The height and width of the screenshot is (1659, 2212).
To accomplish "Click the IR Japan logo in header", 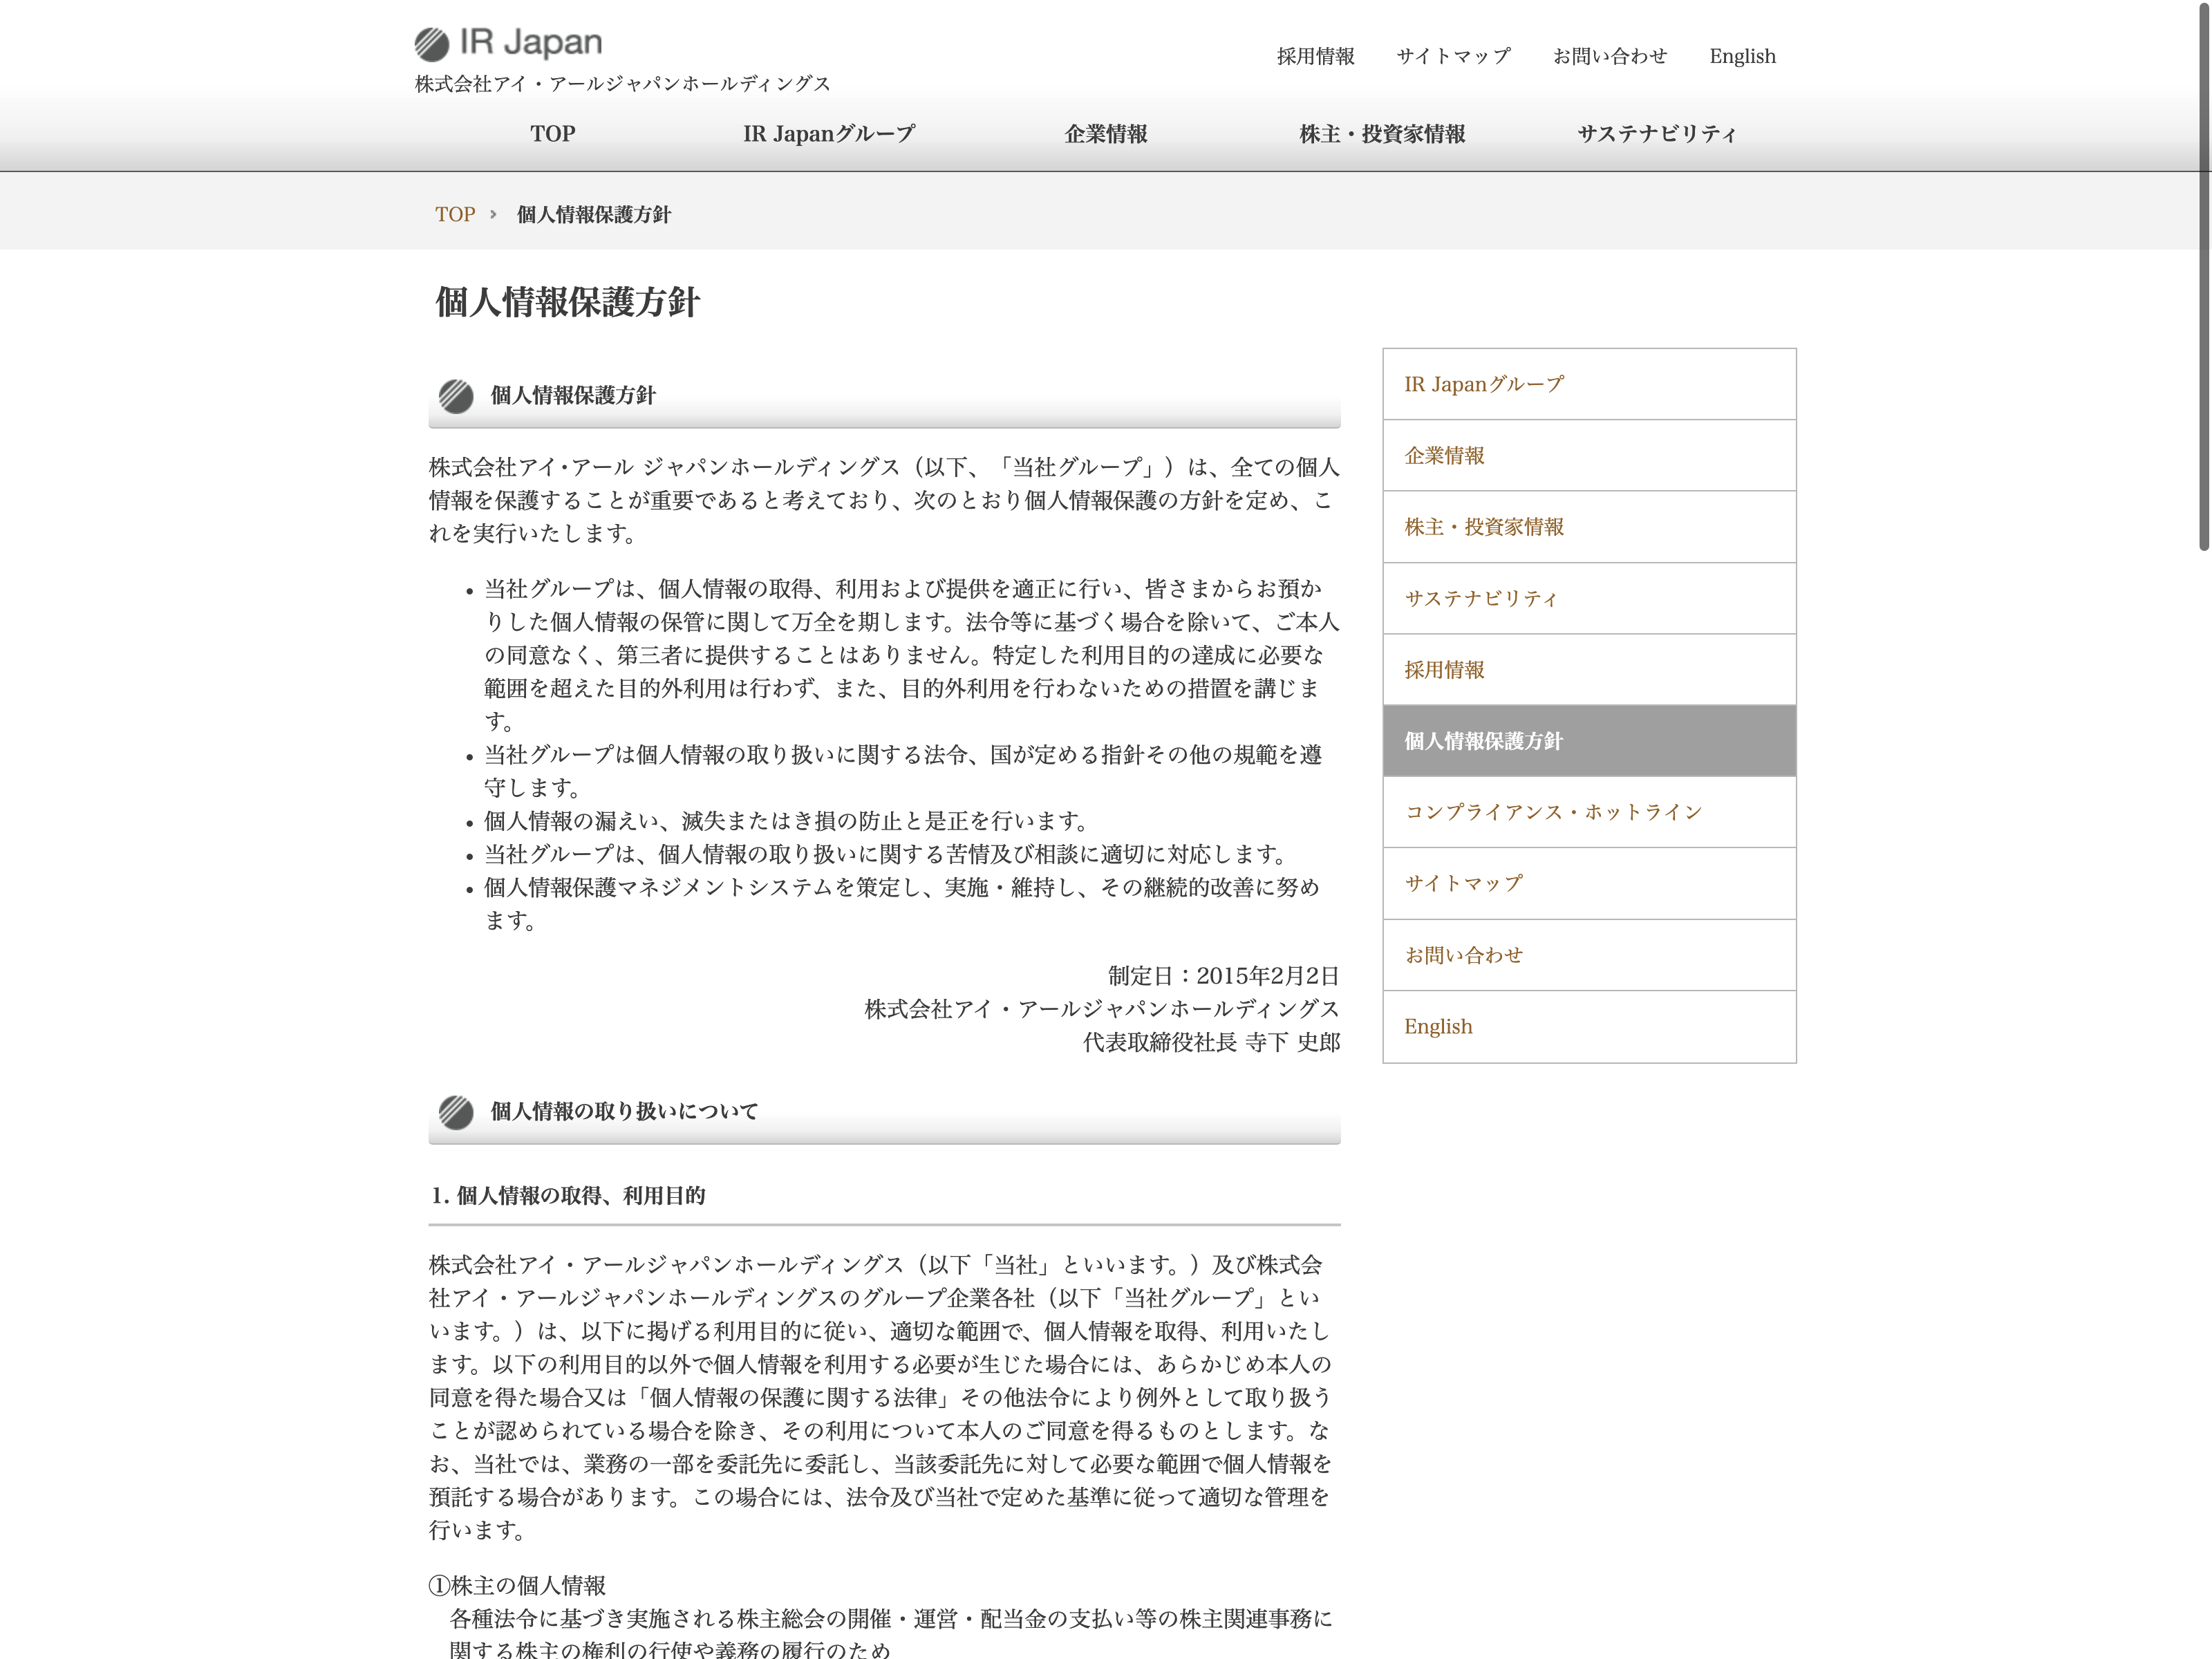I will (508, 43).
